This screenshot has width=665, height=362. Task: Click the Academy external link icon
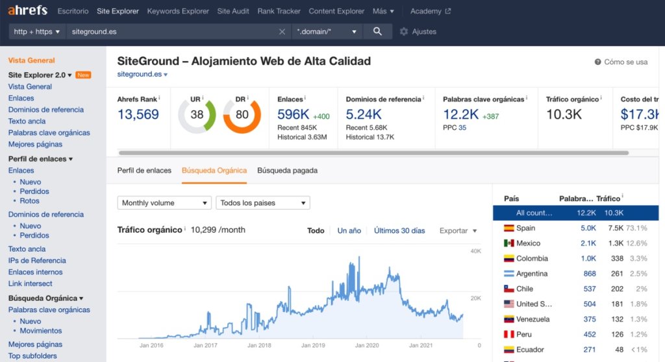pos(448,12)
